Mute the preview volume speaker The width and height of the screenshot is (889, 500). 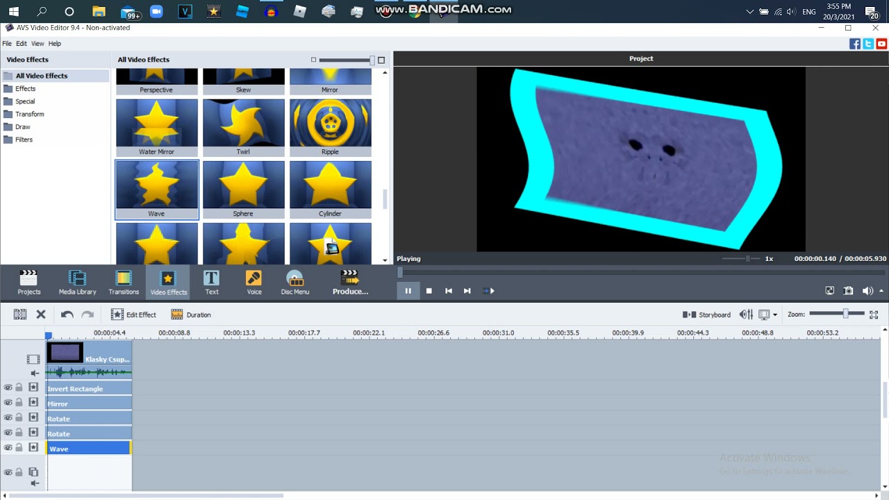[867, 291]
